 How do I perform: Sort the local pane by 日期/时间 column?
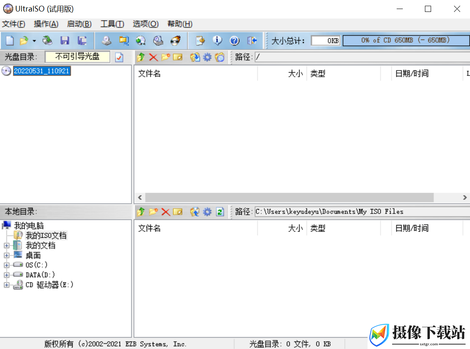click(x=427, y=228)
